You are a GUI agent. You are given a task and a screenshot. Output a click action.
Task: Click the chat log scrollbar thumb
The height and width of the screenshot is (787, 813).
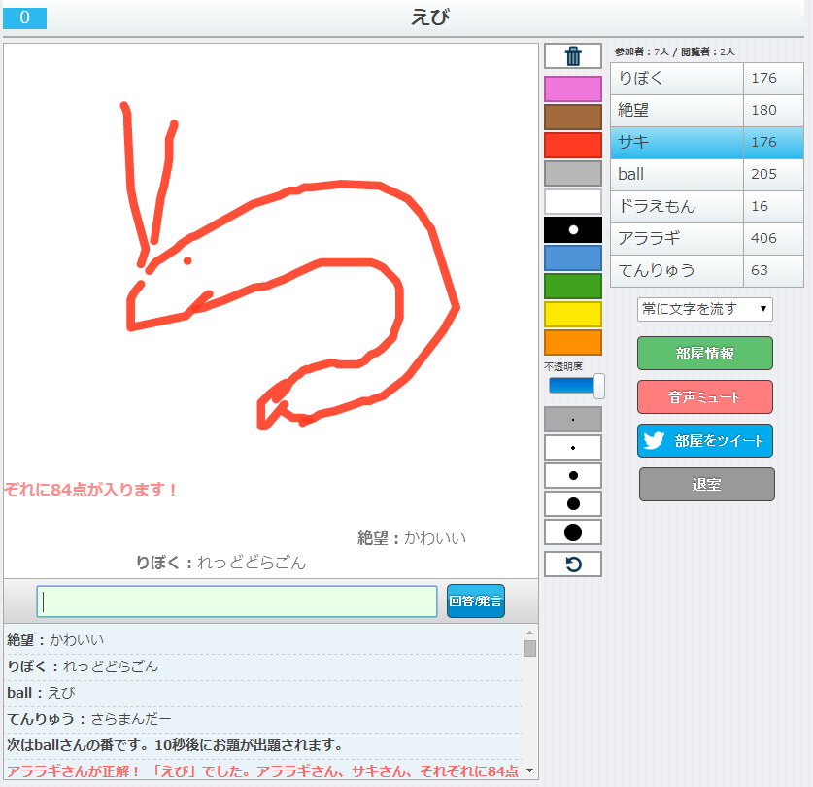click(x=529, y=648)
